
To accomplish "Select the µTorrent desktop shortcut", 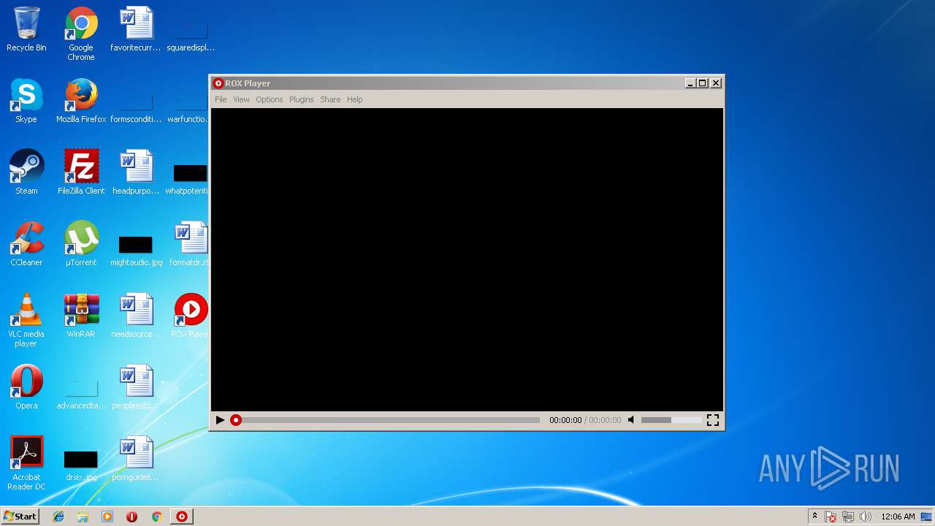I will pyautogui.click(x=81, y=244).
